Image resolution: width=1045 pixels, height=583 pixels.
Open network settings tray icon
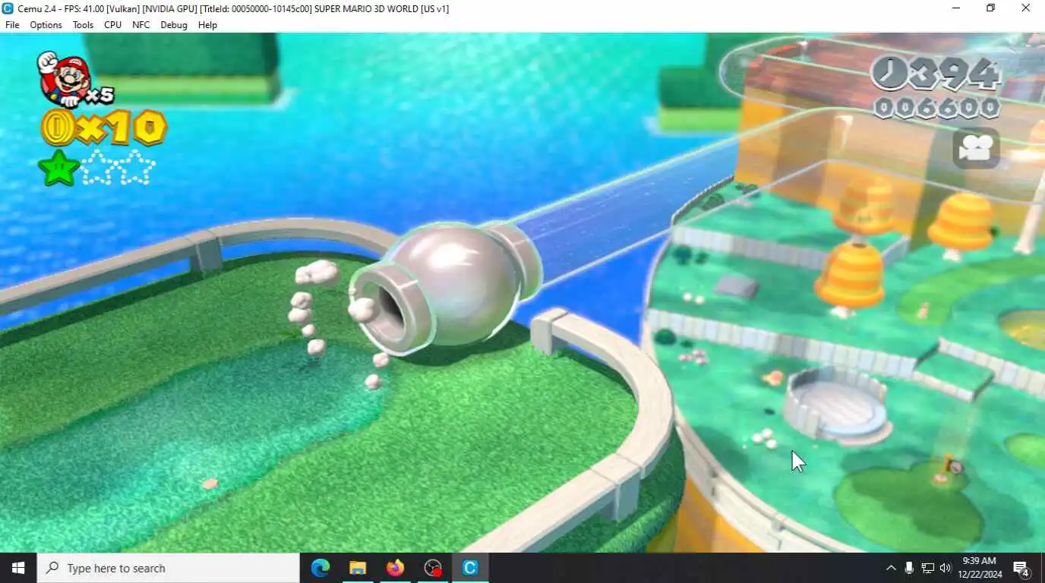point(927,568)
